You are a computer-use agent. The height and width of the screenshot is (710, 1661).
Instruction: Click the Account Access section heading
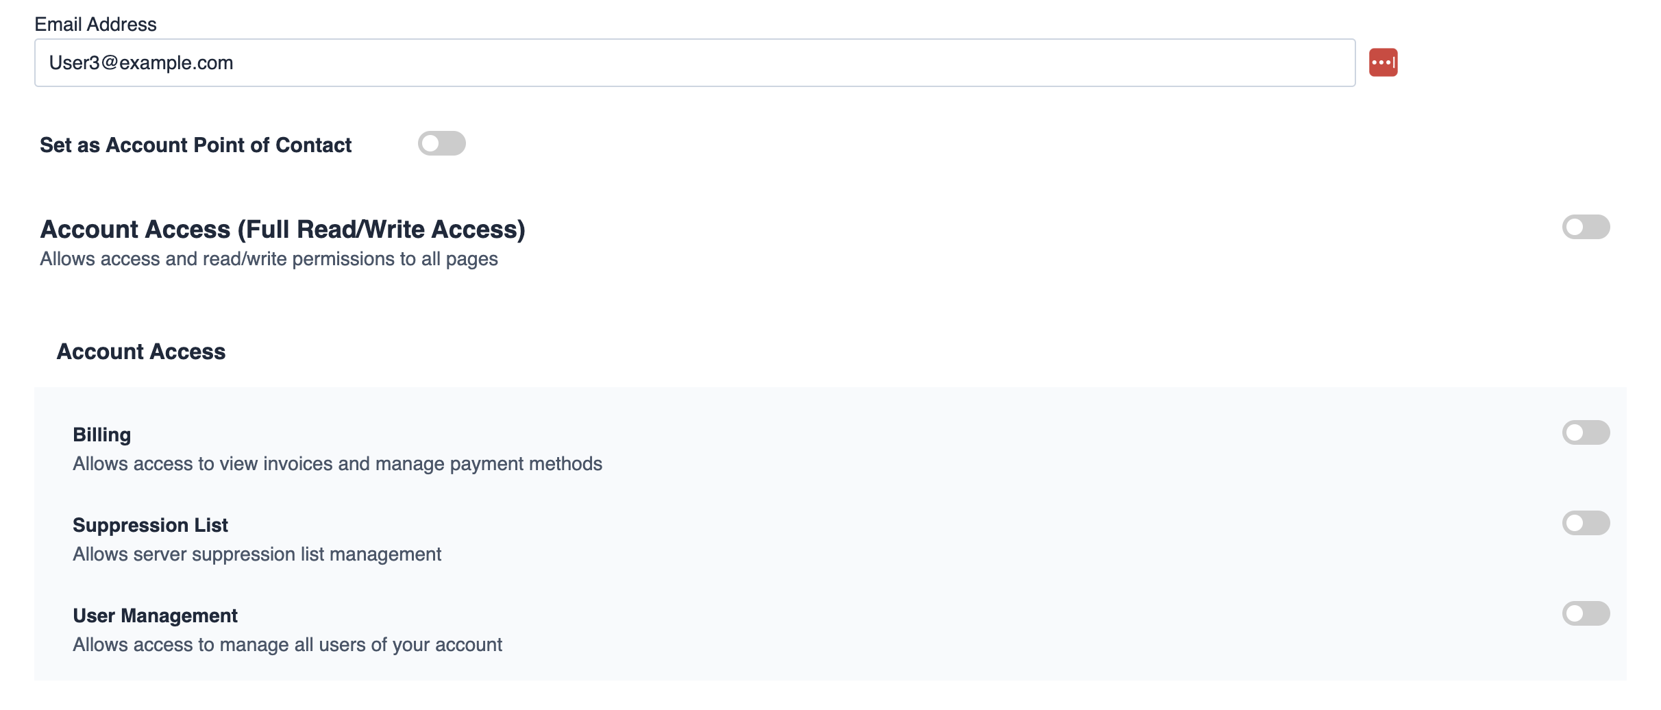pyautogui.click(x=140, y=351)
